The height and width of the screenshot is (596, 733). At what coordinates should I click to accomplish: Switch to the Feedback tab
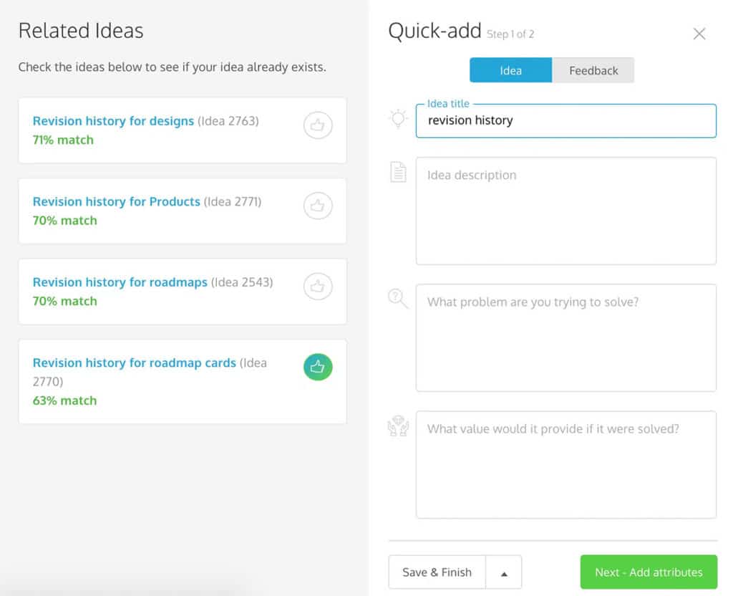(x=593, y=70)
